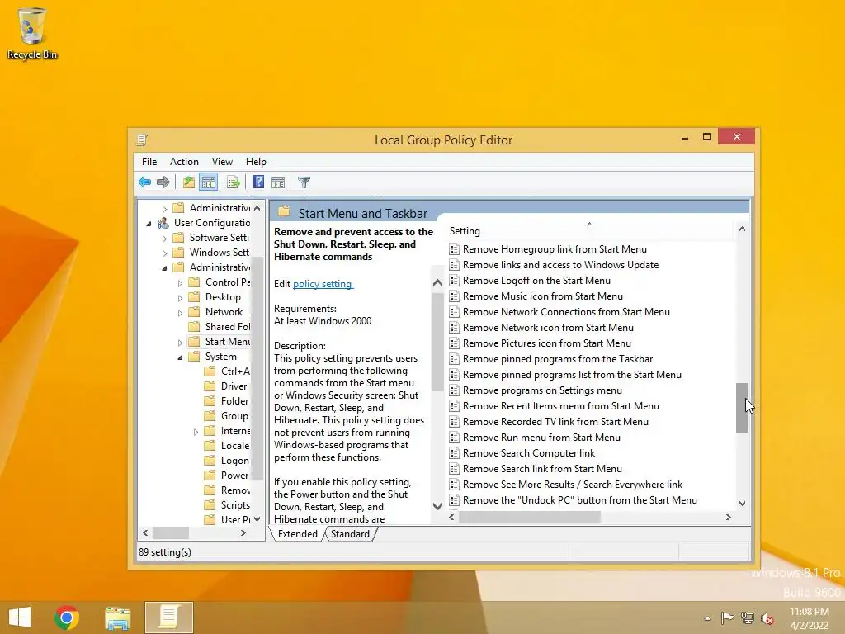The image size is (845, 634).
Task: Click the Forward arrow toolbar icon
Action: tap(163, 182)
